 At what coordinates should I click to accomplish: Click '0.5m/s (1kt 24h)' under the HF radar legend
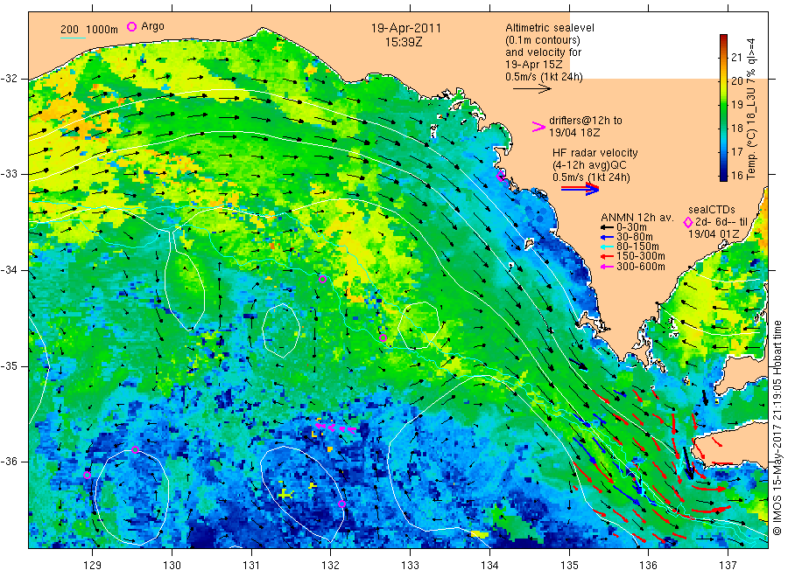coord(592,177)
